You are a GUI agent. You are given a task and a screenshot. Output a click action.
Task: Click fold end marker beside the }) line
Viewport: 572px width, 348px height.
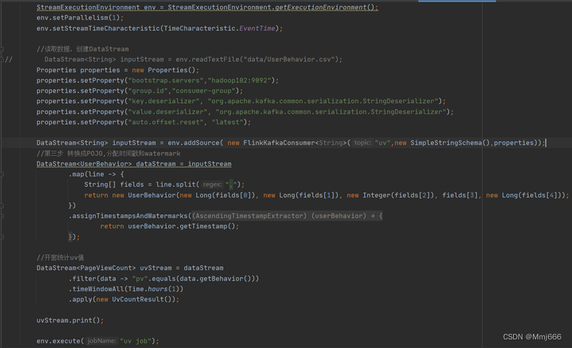(2, 205)
